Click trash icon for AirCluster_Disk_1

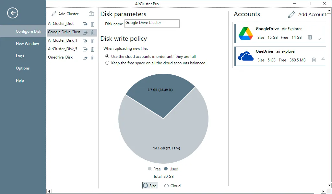[92, 41]
